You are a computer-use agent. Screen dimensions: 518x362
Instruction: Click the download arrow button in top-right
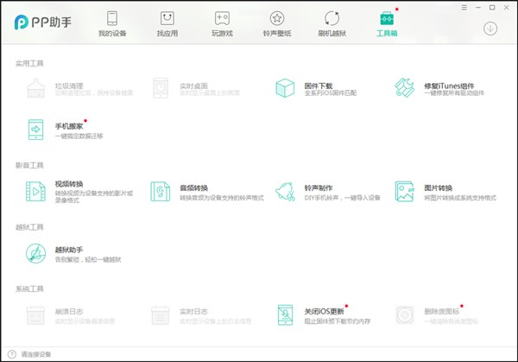tap(490, 28)
